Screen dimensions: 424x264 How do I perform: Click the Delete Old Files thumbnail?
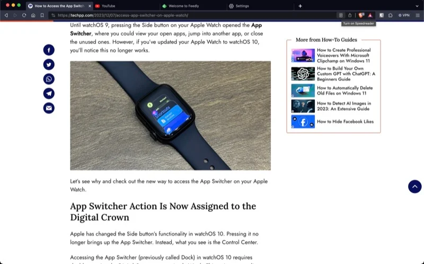[x=303, y=91]
